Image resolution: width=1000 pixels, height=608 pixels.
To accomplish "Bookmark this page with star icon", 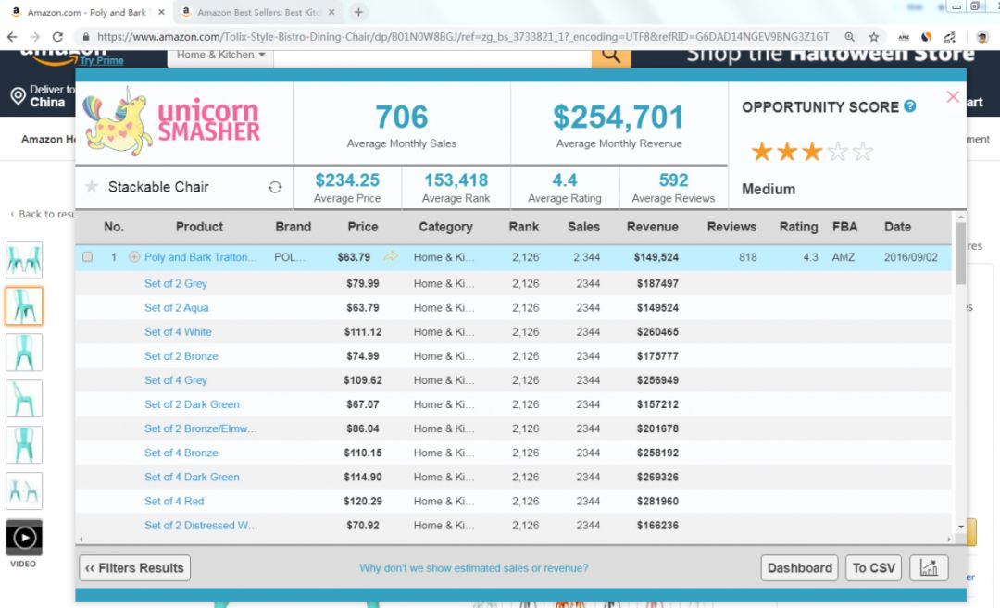I will point(874,37).
